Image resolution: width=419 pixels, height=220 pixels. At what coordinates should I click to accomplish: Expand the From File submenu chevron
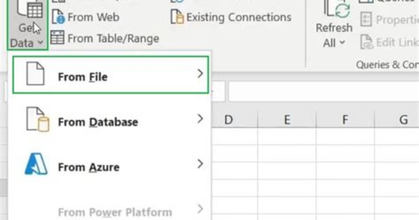tap(200, 74)
